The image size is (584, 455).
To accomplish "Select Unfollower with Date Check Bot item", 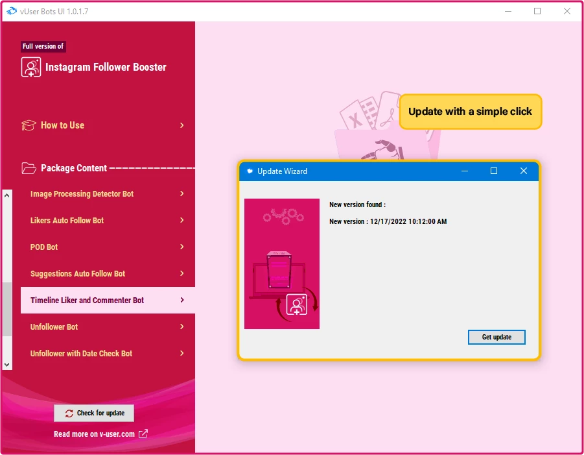I will point(108,353).
